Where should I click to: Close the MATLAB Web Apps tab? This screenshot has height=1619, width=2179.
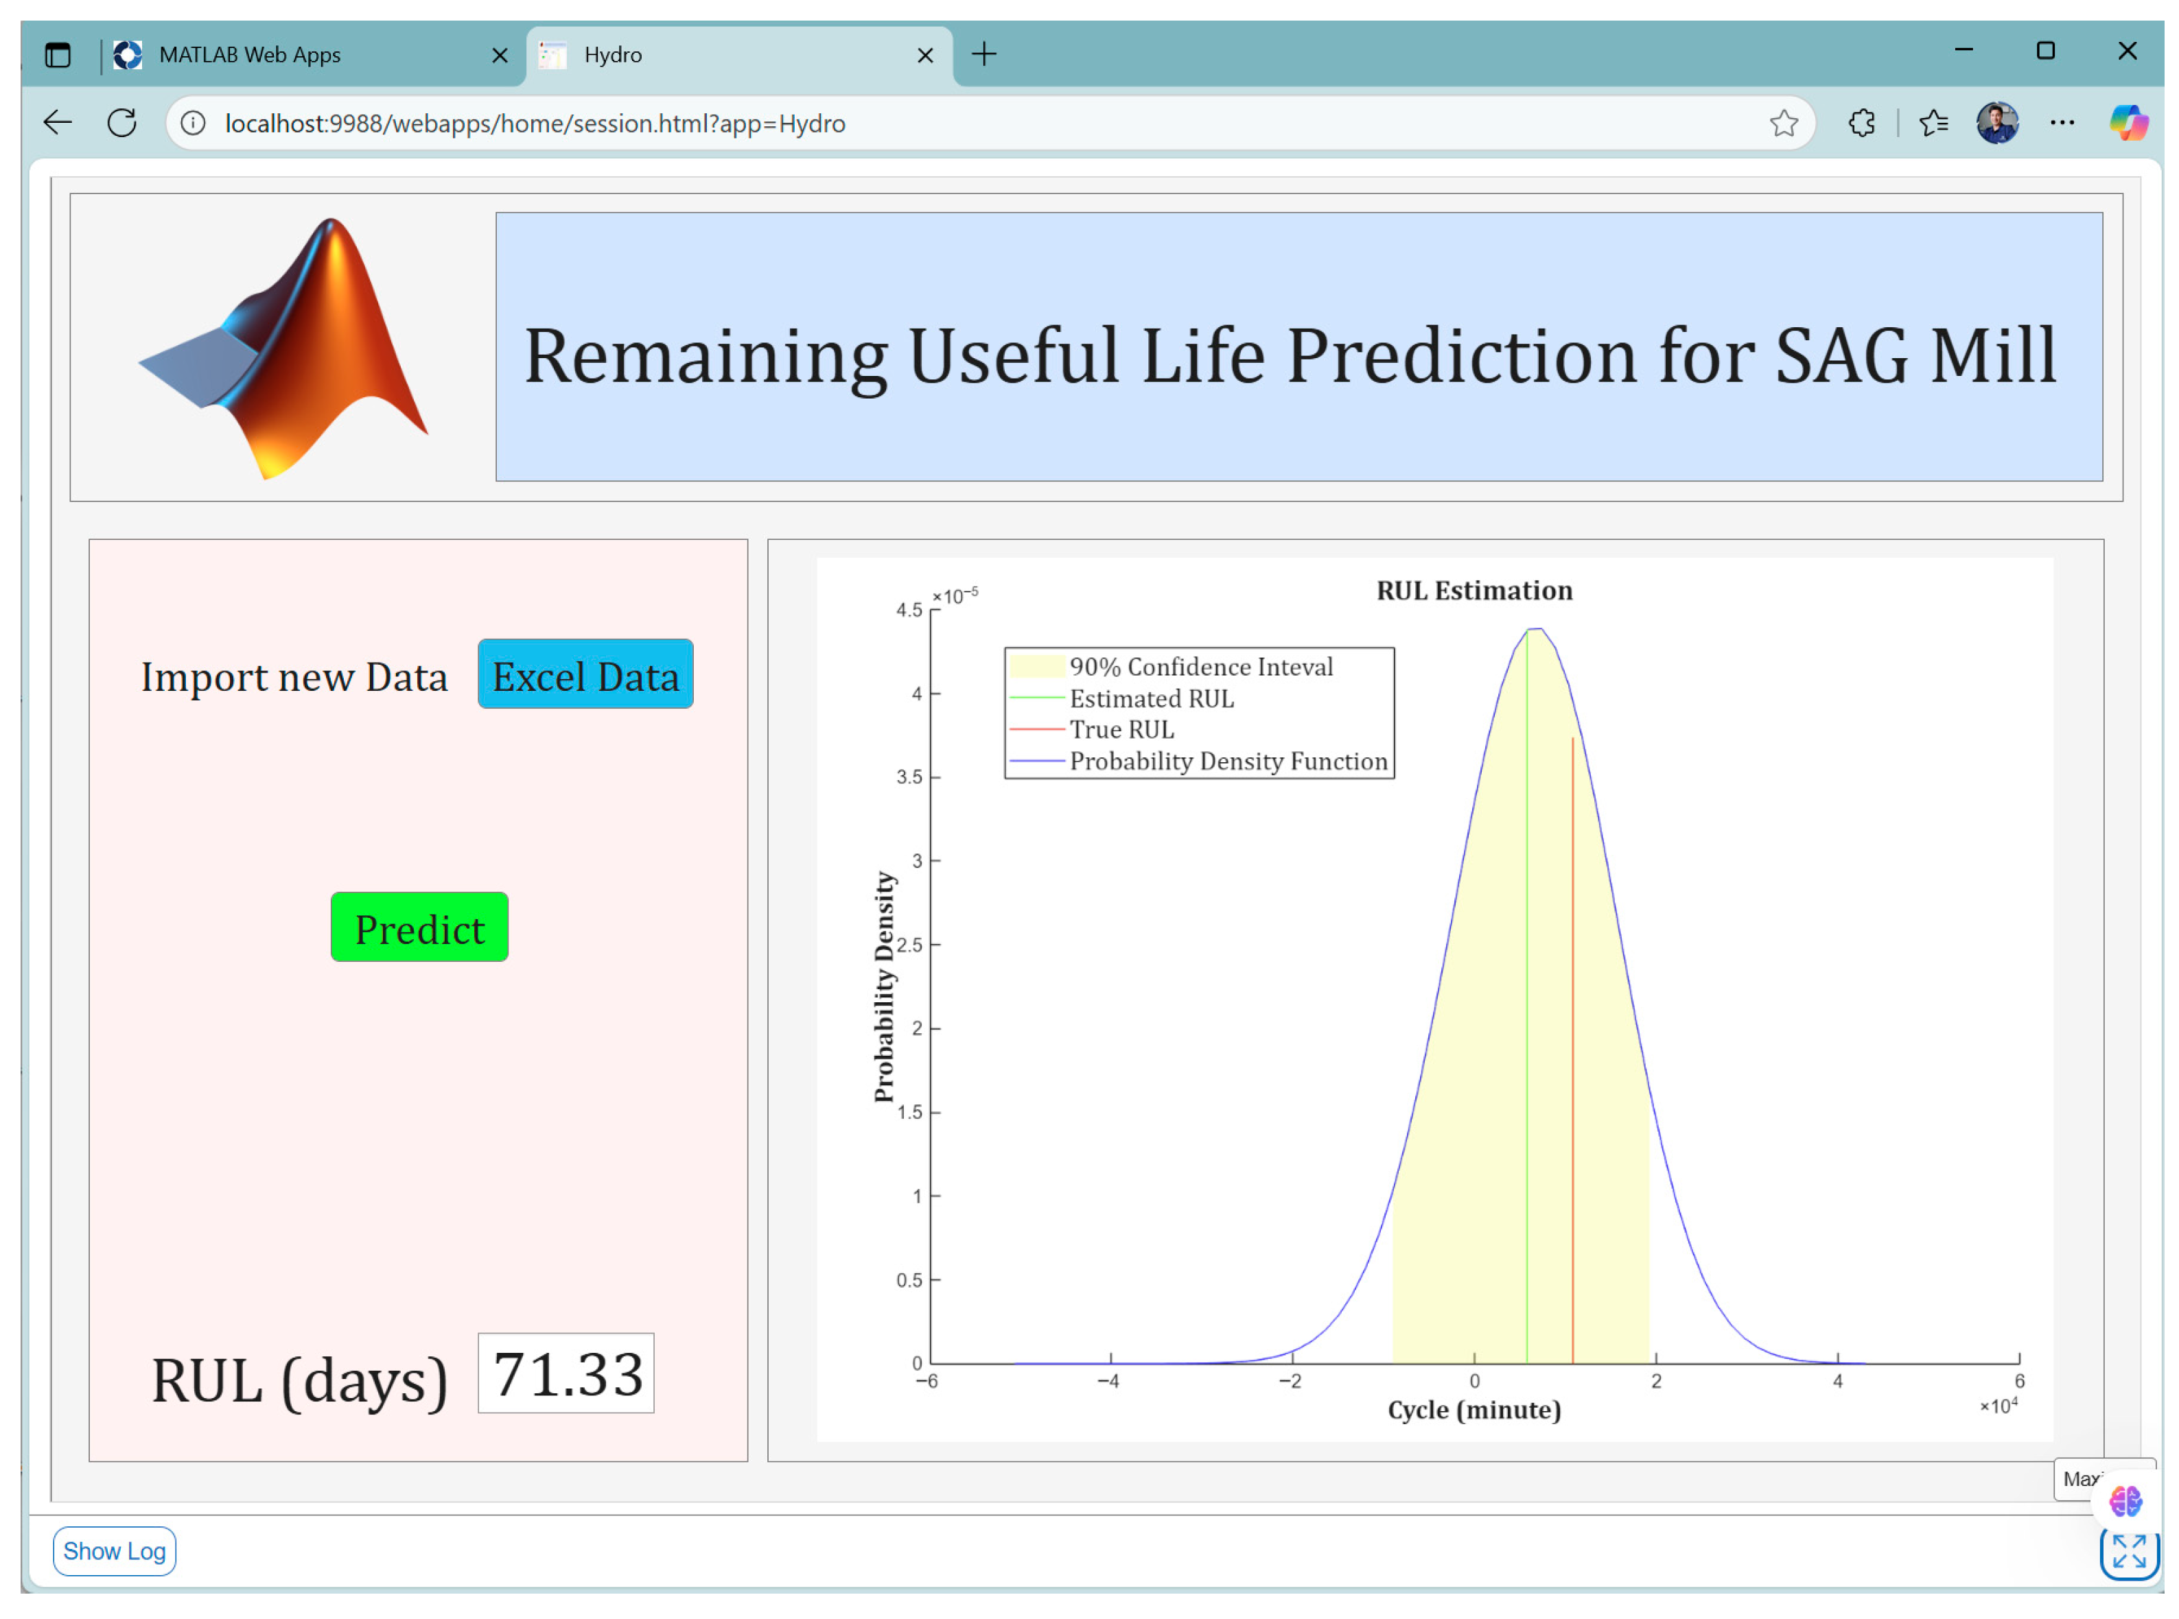[499, 55]
